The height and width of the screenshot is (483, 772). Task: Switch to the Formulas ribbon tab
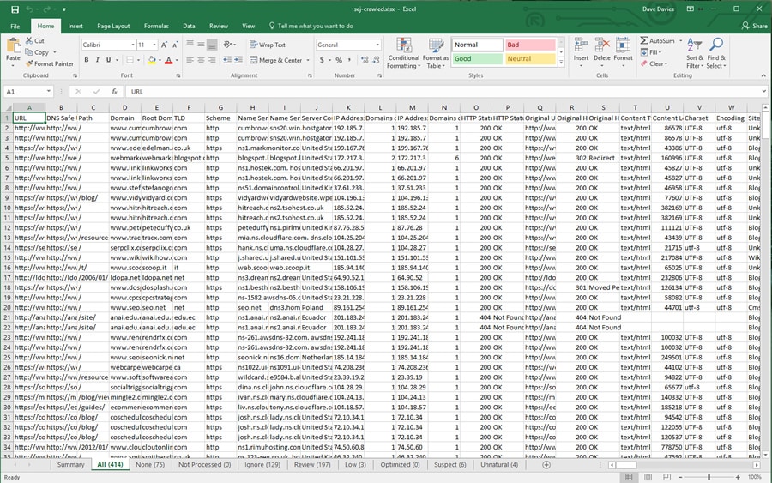point(156,27)
